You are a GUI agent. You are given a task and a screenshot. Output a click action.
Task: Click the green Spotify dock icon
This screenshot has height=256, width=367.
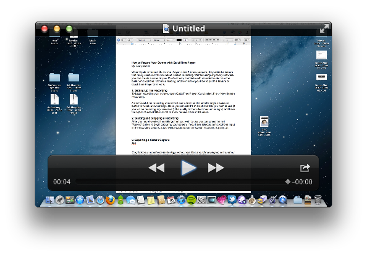pyautogui.click(x=192, y=200)
